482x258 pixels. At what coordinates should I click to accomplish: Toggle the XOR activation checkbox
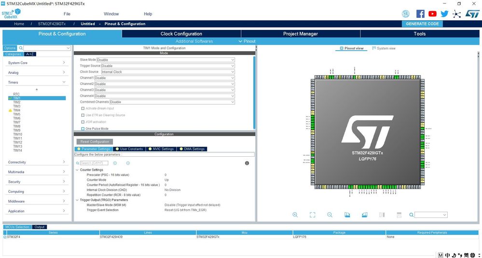point(83,122)
